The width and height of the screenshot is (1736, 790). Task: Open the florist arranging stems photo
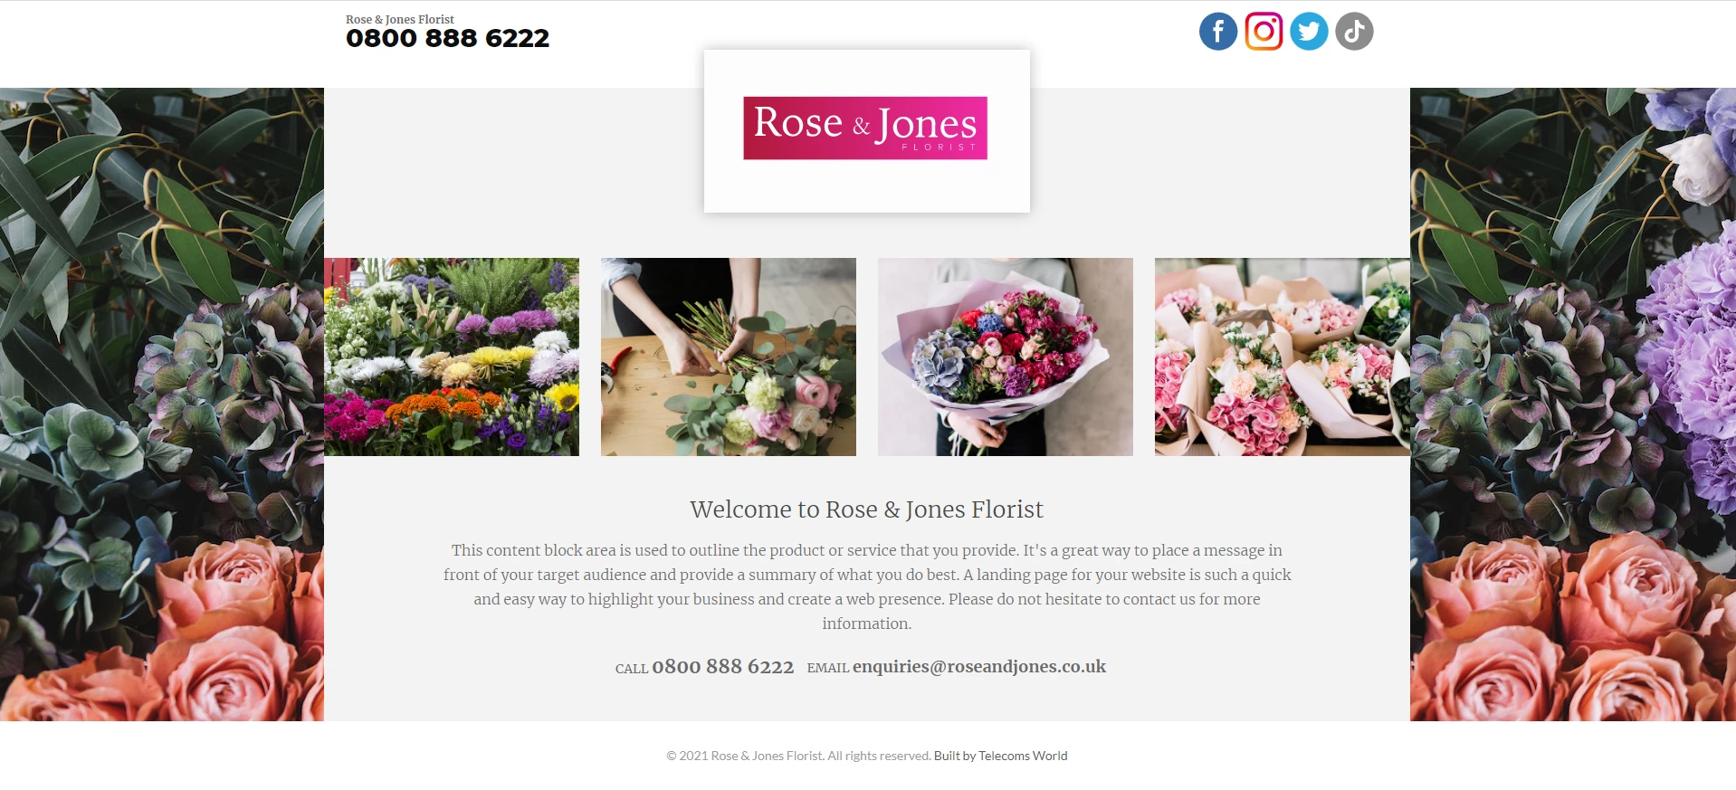(x=729, y=357)
